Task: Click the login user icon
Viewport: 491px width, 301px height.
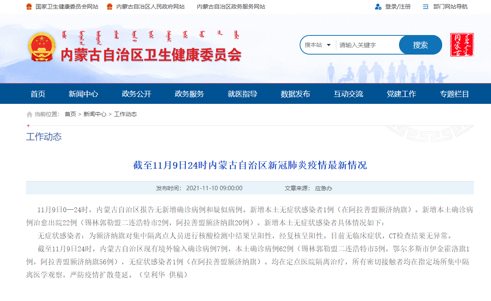Action: [x=378, y=7]
